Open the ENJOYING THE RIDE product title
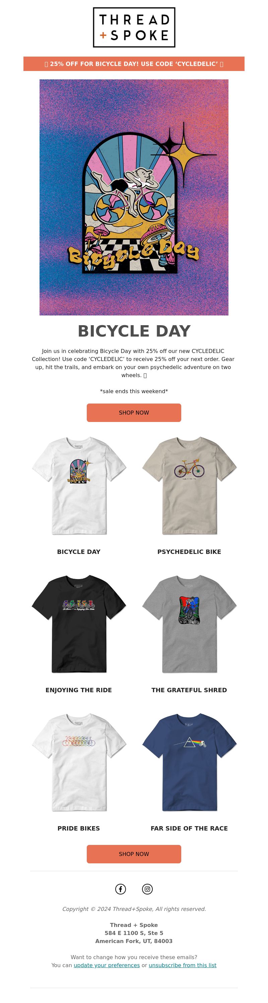This screenshot has width=268, height=1003. (x=79, y=690)
